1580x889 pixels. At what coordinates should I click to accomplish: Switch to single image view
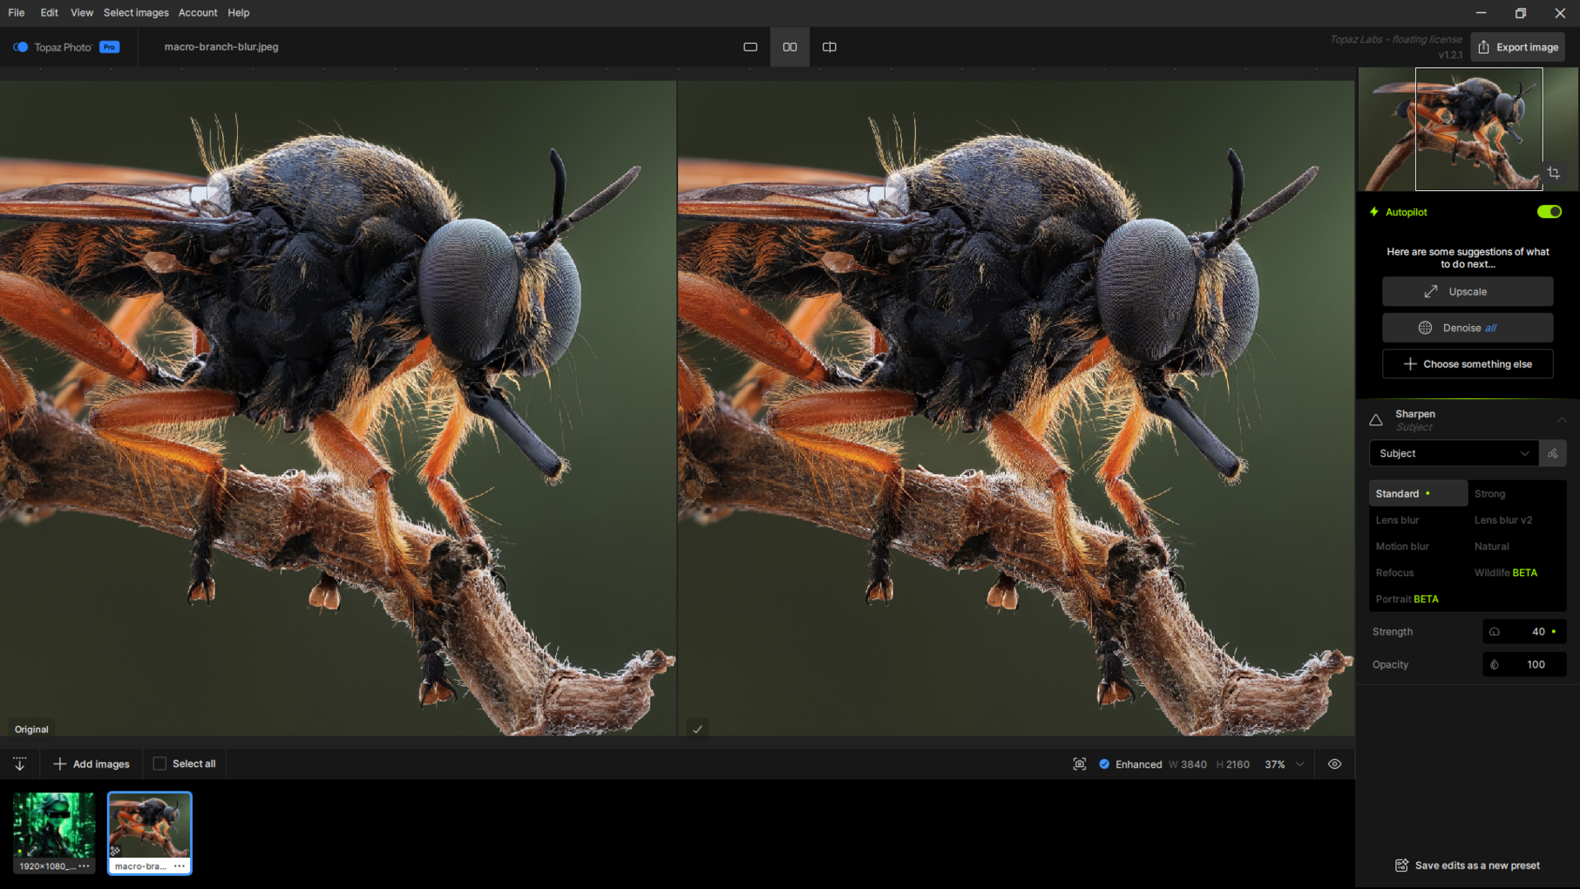[749, 47]
